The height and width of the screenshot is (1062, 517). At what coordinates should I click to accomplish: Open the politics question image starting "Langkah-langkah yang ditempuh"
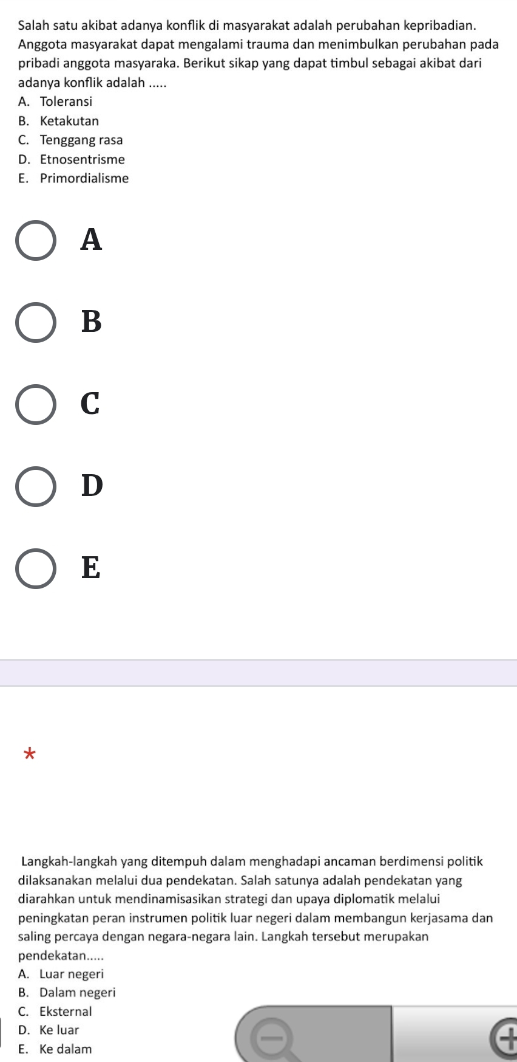258,954
